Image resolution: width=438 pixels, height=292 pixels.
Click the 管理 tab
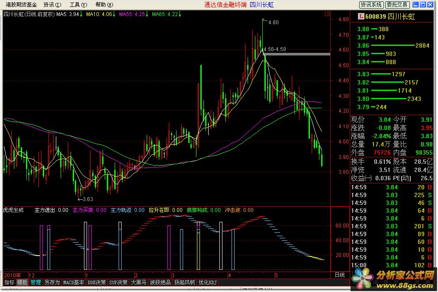pyautogui.click(x=35, y=282)
